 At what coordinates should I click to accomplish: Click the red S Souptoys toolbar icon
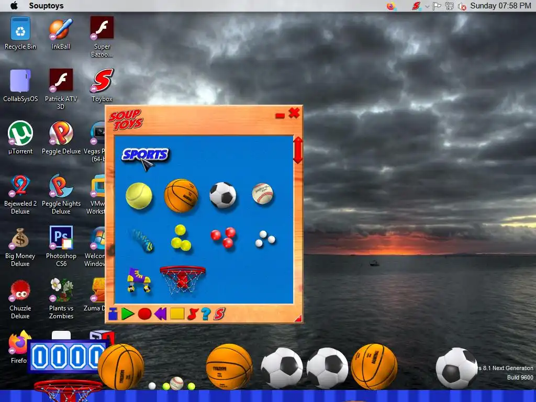(219, 314)
